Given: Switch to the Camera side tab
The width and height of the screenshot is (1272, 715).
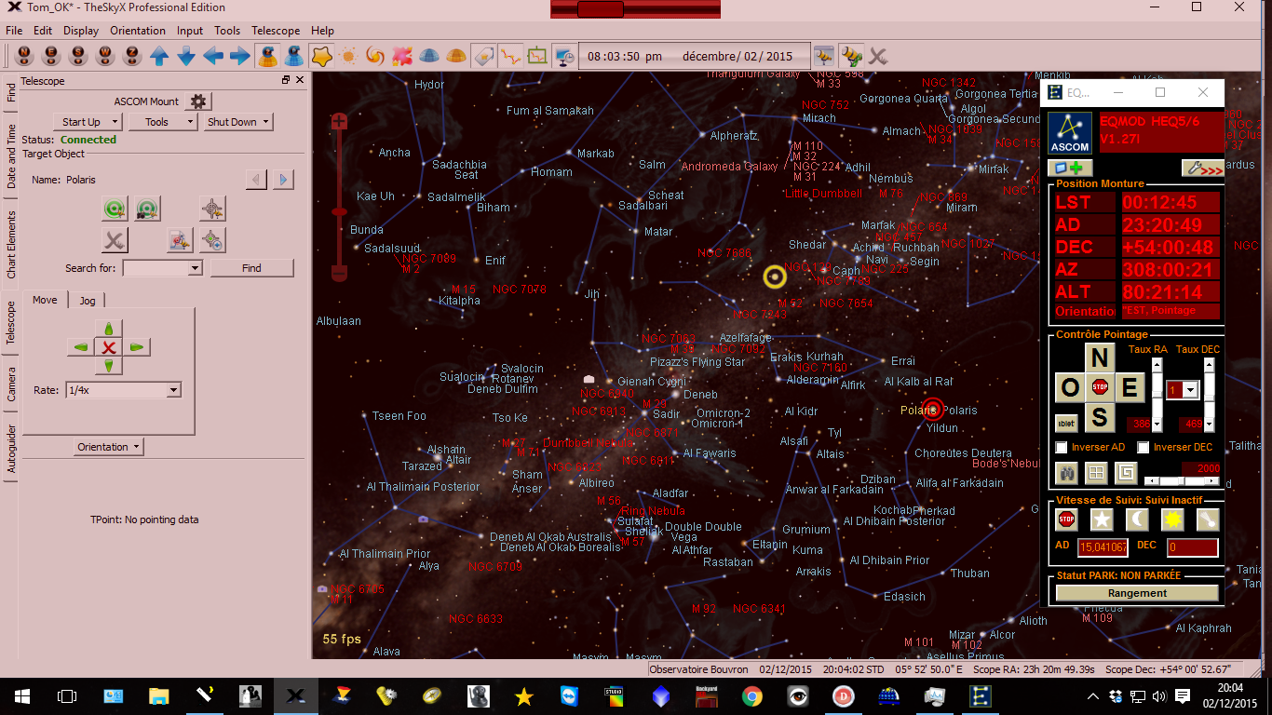Looking at the screenshot, I should click(x=11, y=383).
